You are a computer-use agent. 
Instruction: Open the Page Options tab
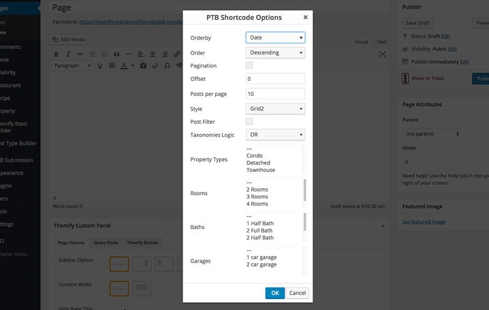coord(71,243)
